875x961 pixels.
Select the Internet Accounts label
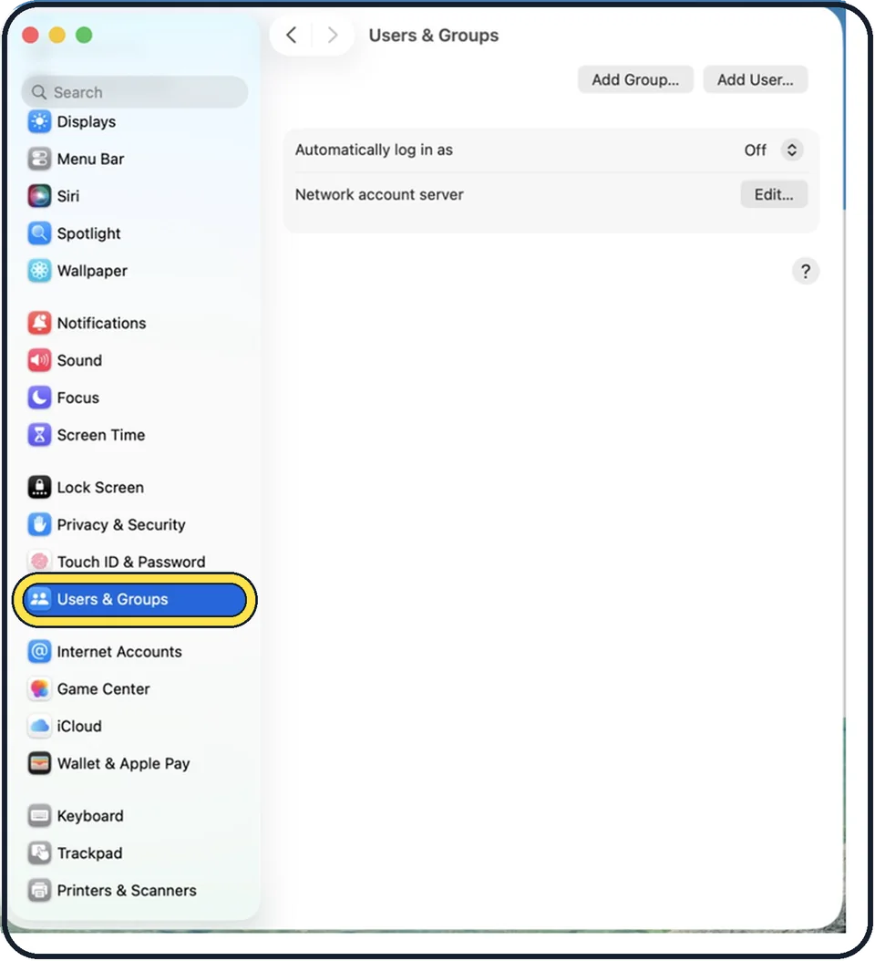coord(119,652)
